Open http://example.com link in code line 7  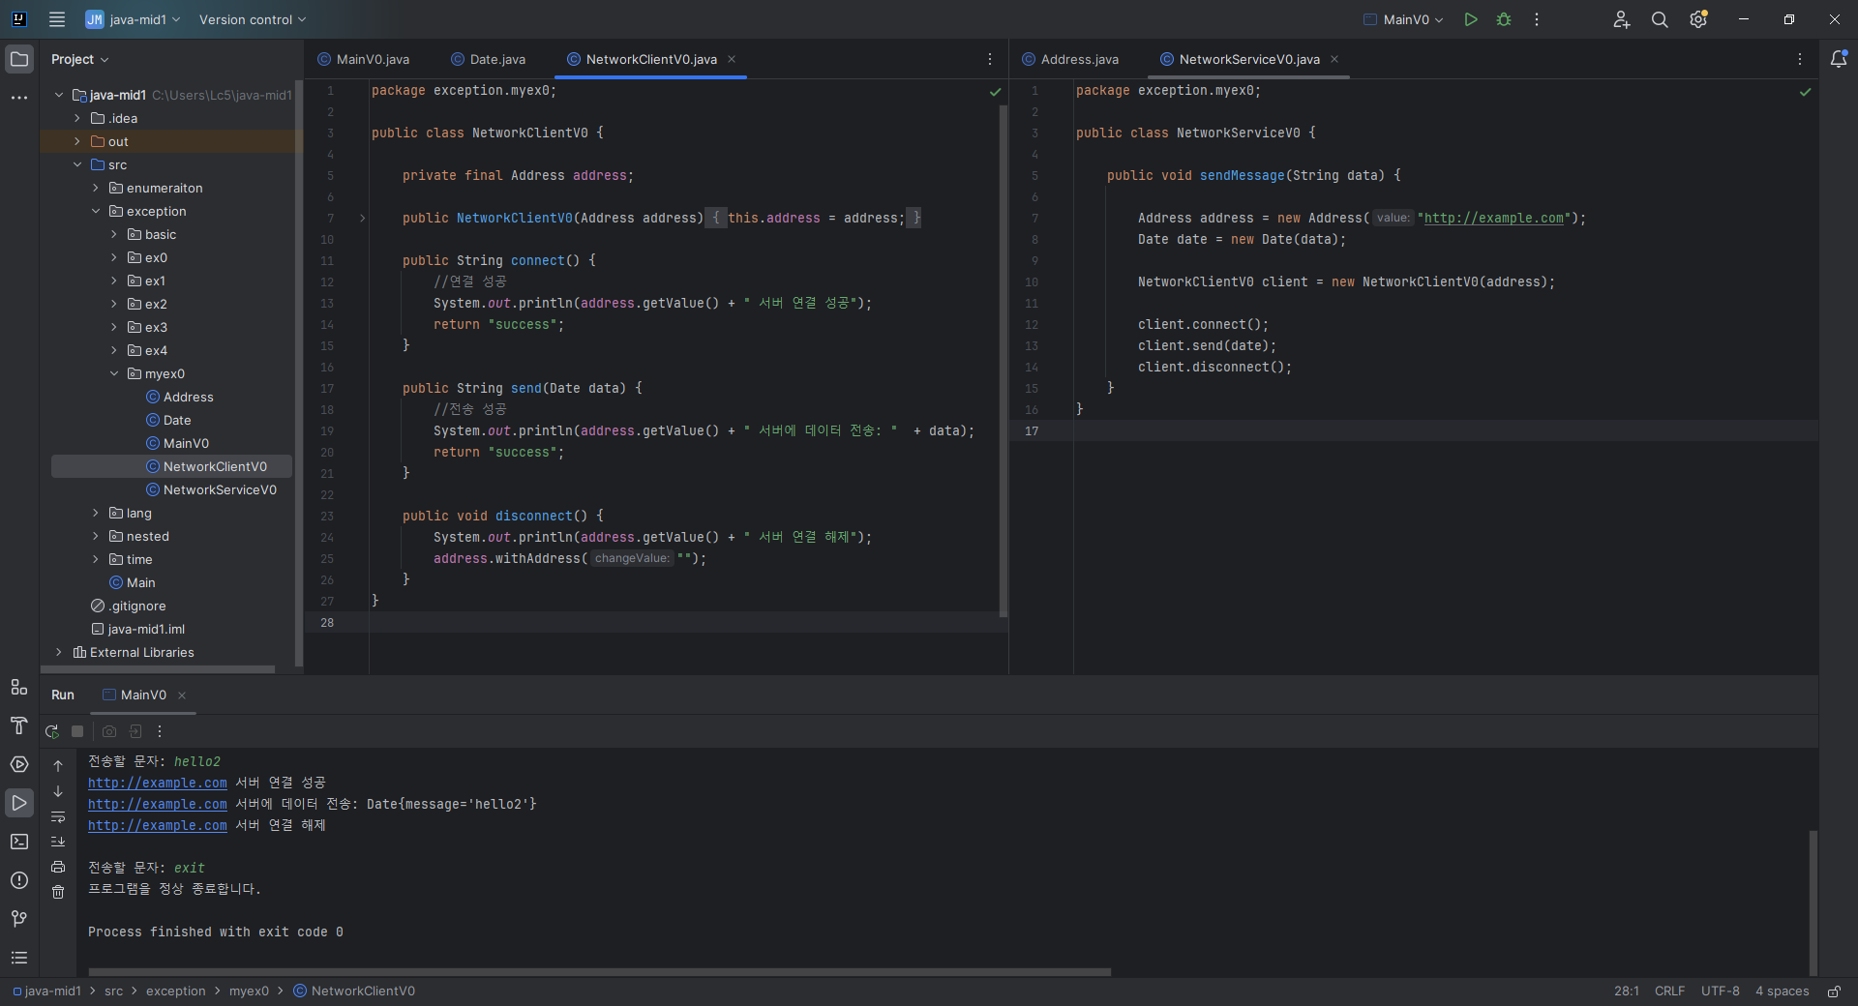[1493, 219]
